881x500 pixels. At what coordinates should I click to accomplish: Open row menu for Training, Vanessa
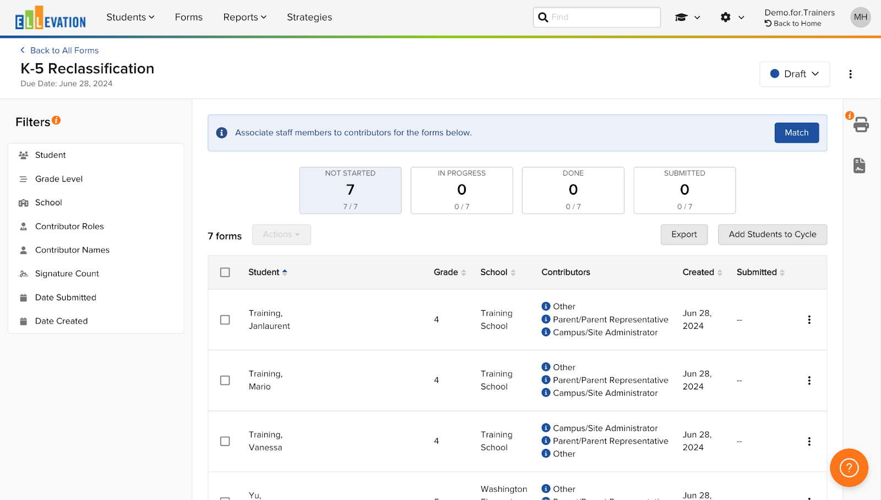click(809, 441)
